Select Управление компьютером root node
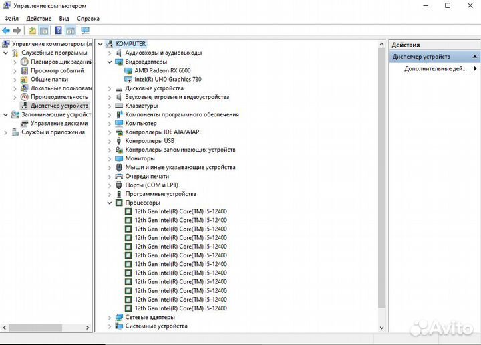 (x=51, y=44)
